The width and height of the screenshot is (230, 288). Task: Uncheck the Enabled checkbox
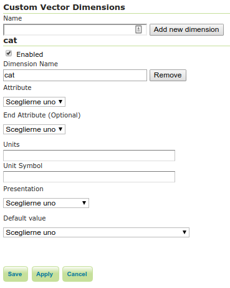[x=9, y=54]
